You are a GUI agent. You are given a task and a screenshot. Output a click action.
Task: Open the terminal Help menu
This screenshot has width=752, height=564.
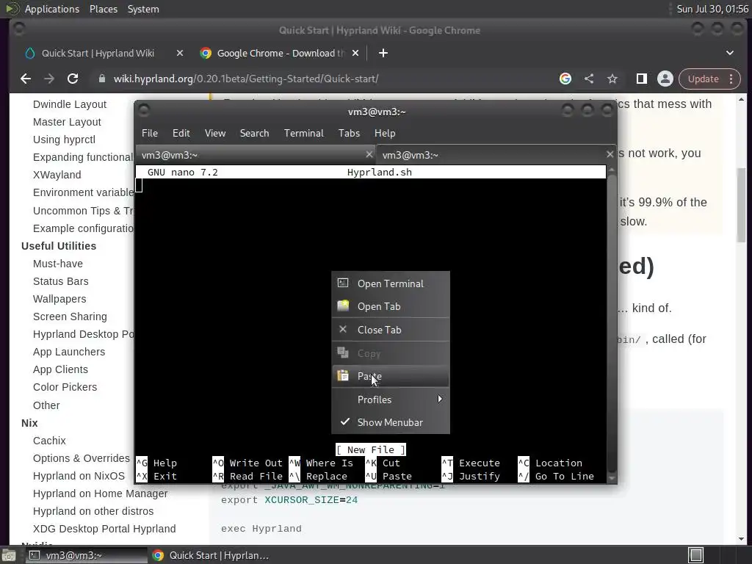(x=385, y=134)
